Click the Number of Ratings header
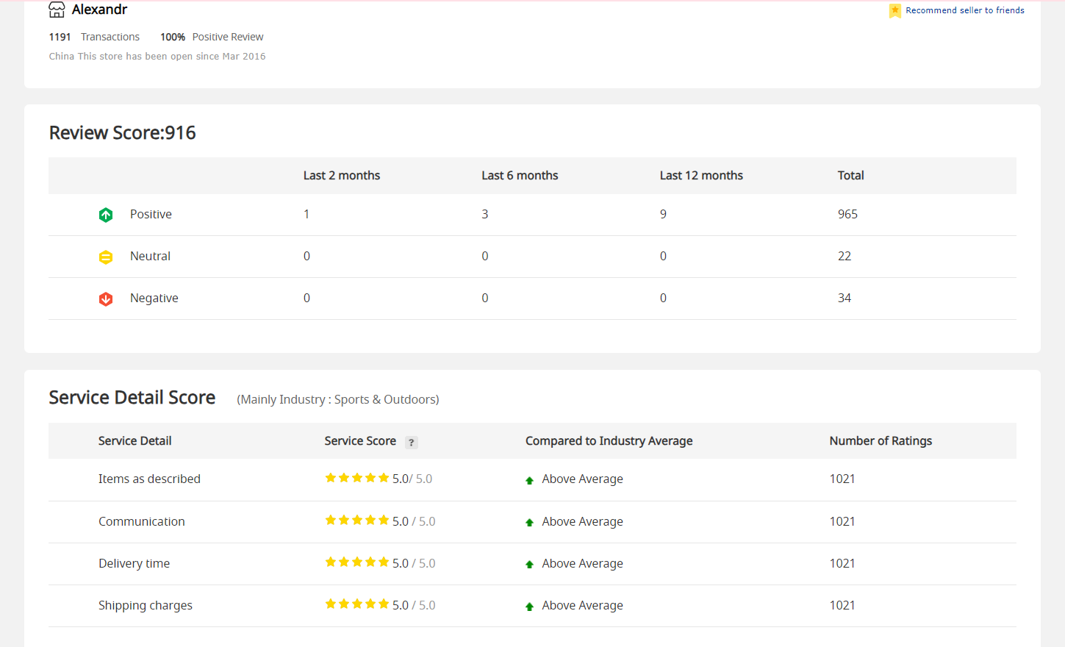Screen dimensions: 1065x647 coord(881,441)
